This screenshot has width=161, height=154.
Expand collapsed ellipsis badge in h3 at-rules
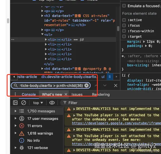tap(73, 25)
